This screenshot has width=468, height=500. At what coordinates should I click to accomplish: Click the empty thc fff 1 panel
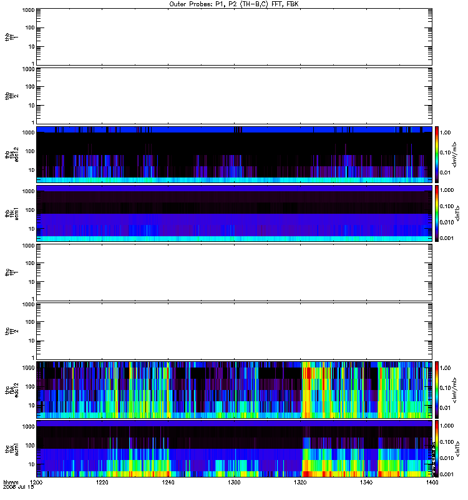pos(234,272)
